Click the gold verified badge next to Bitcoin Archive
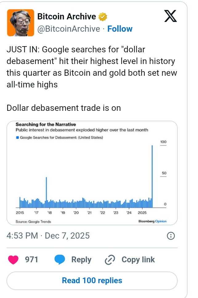The image size is (198, 298). pos(102,16)
